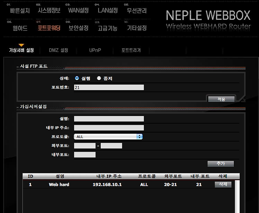Image resolution: width=259 pixels, height=213 pixels.
Task: Click the 삭제 column header
Action: pos(223,176)
